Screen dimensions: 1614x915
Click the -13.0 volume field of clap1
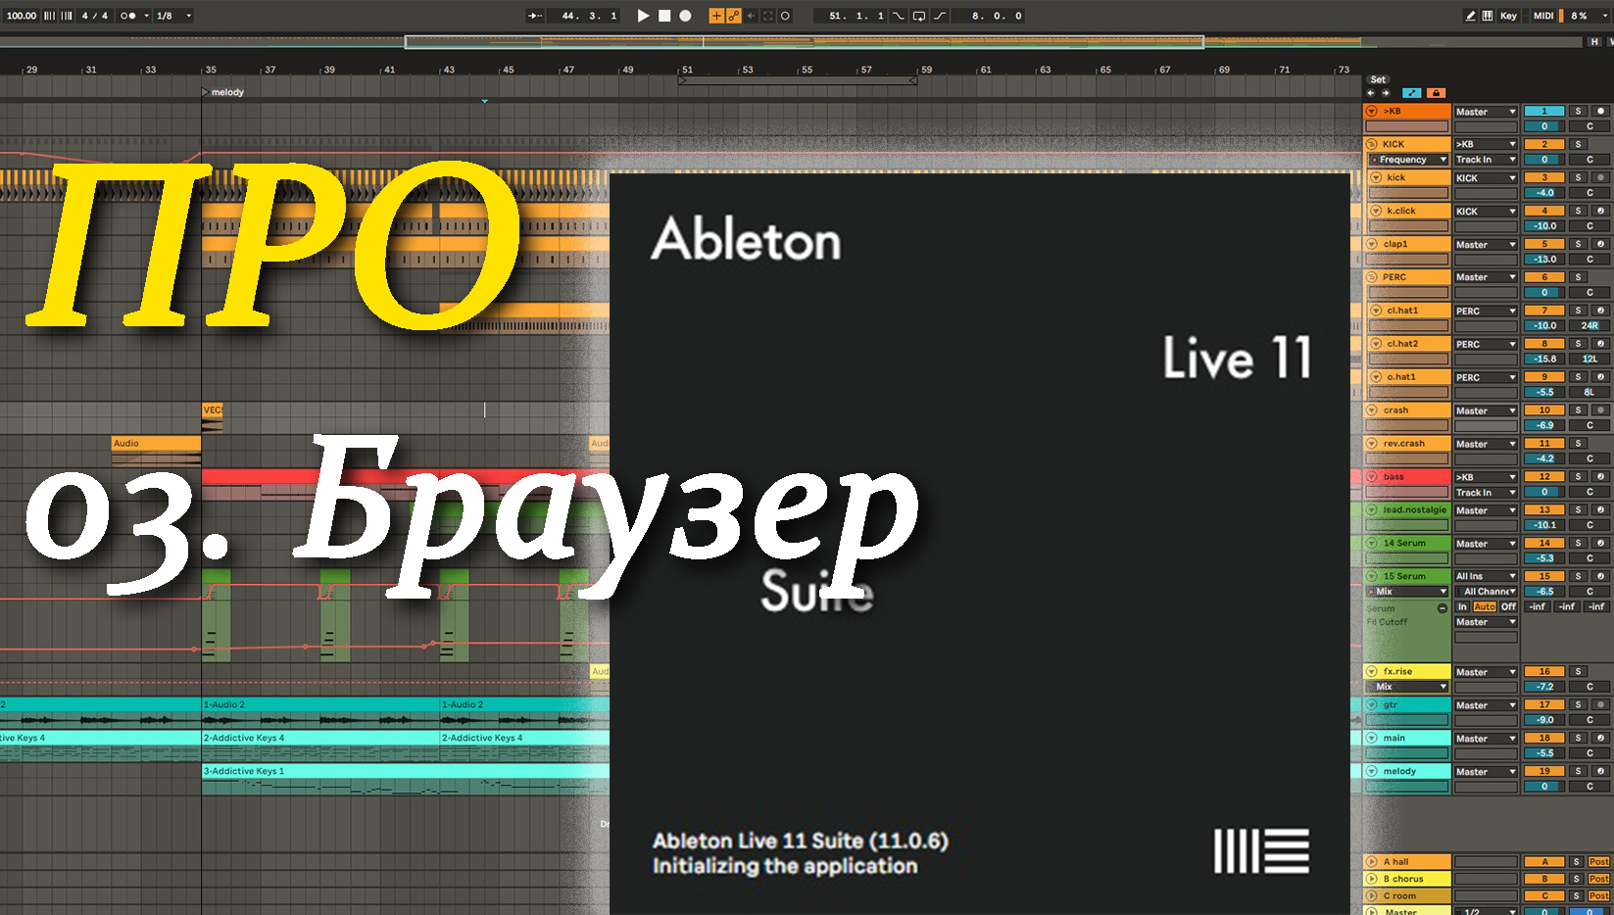tap(1544, 260)
